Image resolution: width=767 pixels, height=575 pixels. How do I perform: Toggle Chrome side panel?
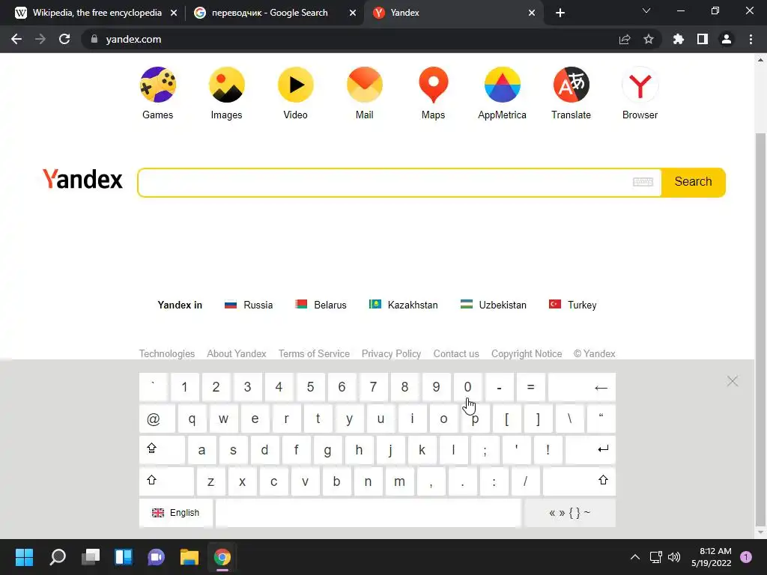tap(703, 39)
